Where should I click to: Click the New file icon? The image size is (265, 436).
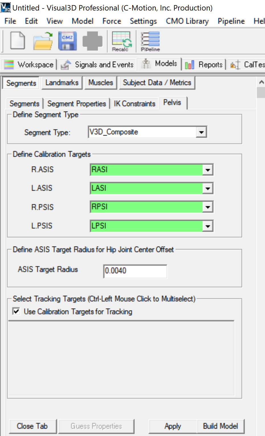(18, 41)
